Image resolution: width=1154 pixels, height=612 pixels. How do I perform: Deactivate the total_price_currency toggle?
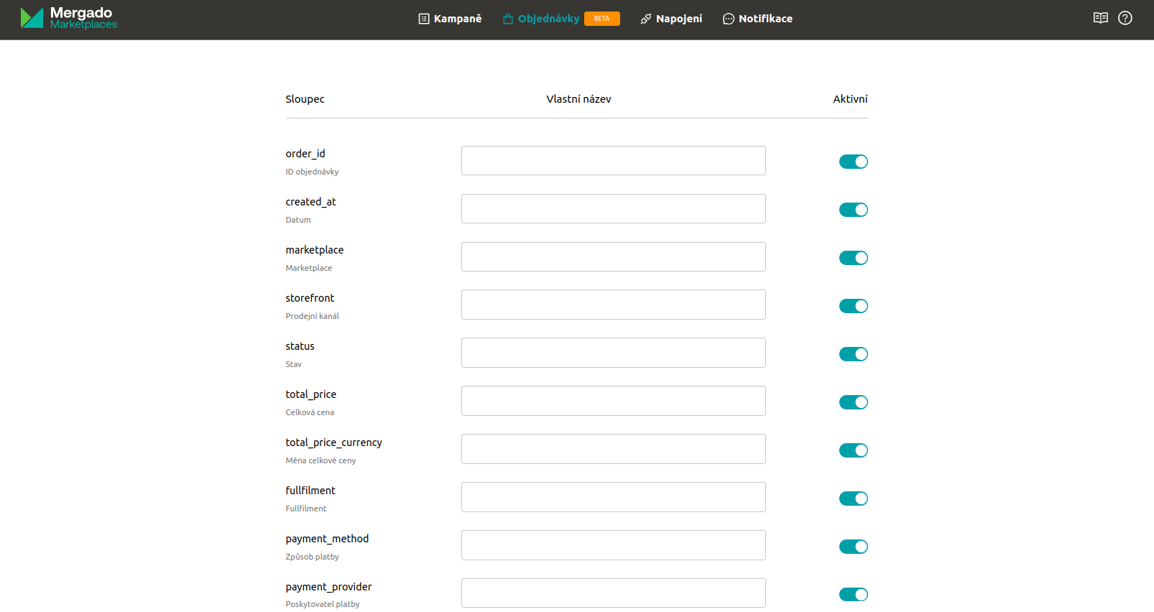[x=853, y=450]
